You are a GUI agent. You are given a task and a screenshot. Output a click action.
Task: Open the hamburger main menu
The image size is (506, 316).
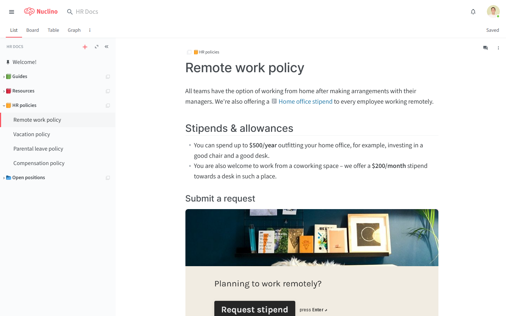click(12, 12)
